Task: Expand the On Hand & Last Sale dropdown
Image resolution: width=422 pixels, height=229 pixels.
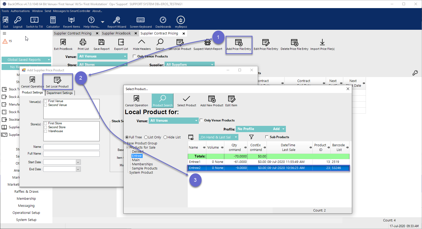Action: pyautogui.click(x=236, y=137)
